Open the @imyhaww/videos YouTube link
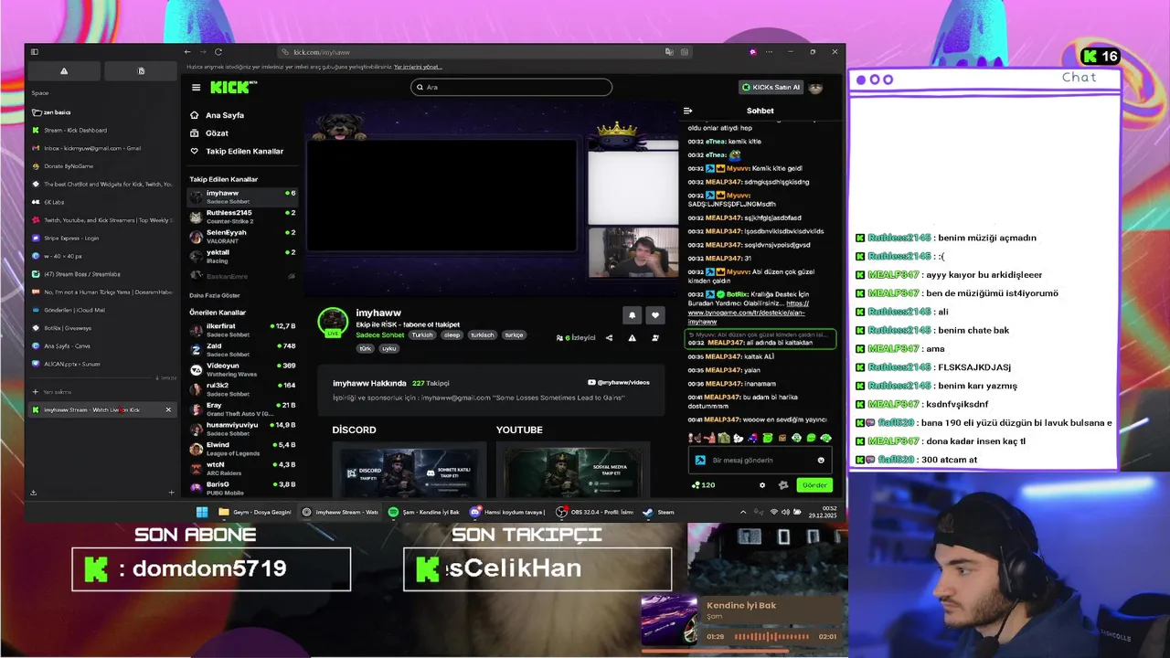Screen dimensions: 1170x658 [619, 383]
